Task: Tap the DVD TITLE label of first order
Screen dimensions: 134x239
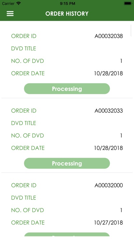Action: [24, 48]
